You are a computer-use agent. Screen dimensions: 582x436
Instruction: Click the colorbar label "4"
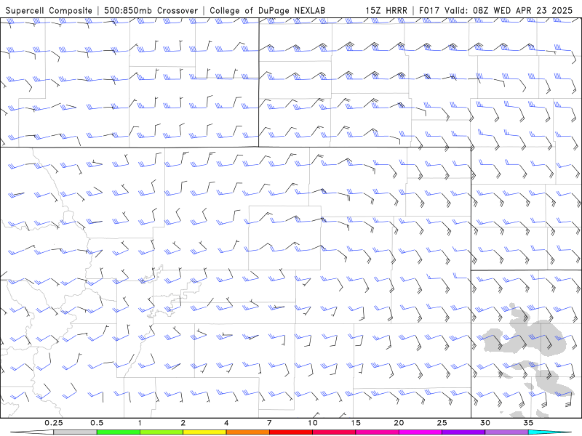point(226,423)
